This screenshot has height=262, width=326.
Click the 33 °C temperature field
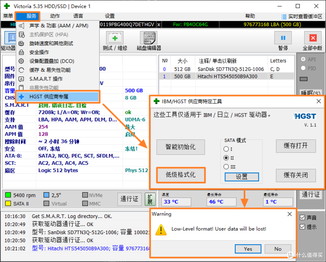[x=176, y=202]
